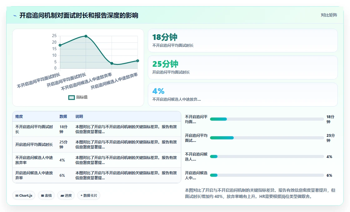This screenshot has width=350, height=212.
Task: Click the chart data point at value 18
Action: pos(60,45)
